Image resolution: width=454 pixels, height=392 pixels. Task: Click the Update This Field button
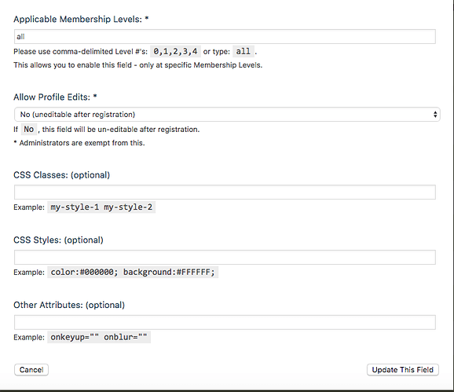[403, 370]
